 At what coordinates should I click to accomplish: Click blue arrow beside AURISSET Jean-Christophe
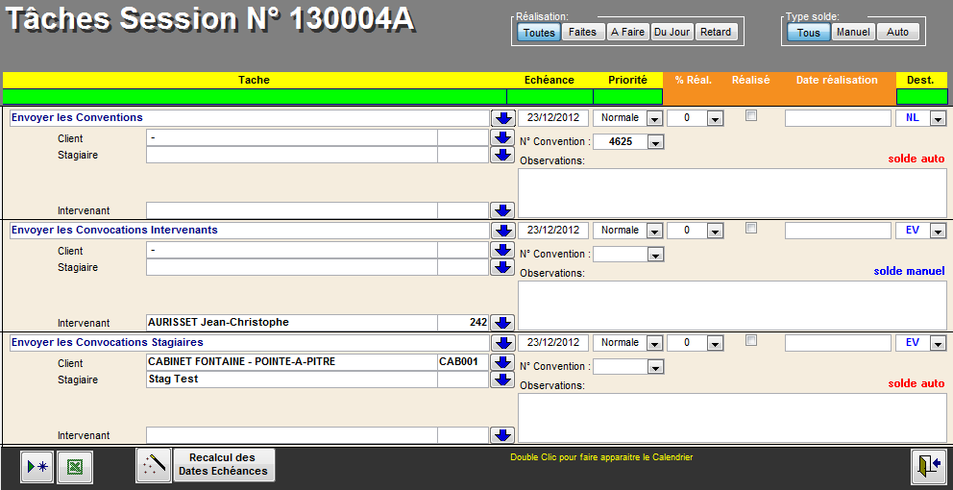[502, 323]
